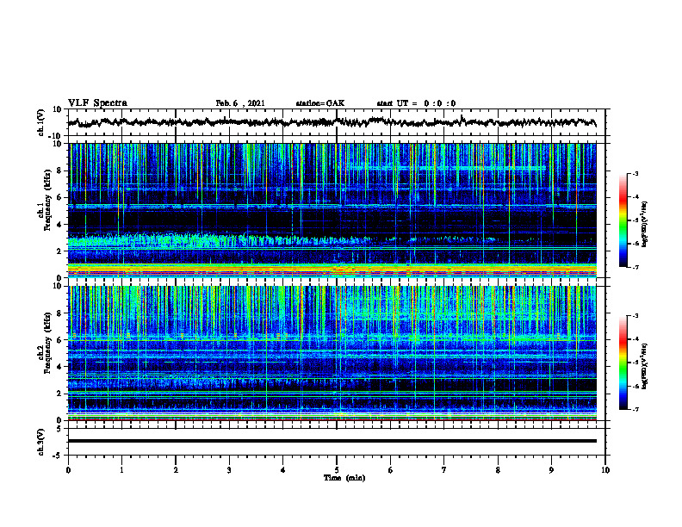Screen dimensions: 682x527
Task: Click the ch.2 spectrogram color scale bar
Action: [x=623, y=363]
